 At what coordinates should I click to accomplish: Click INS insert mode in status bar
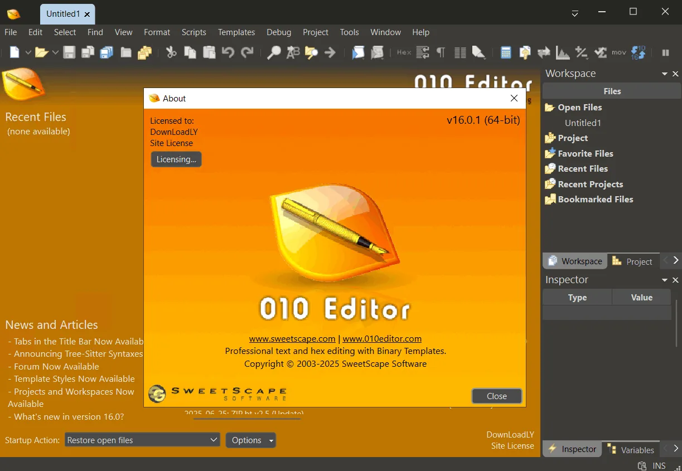point(659,465)
